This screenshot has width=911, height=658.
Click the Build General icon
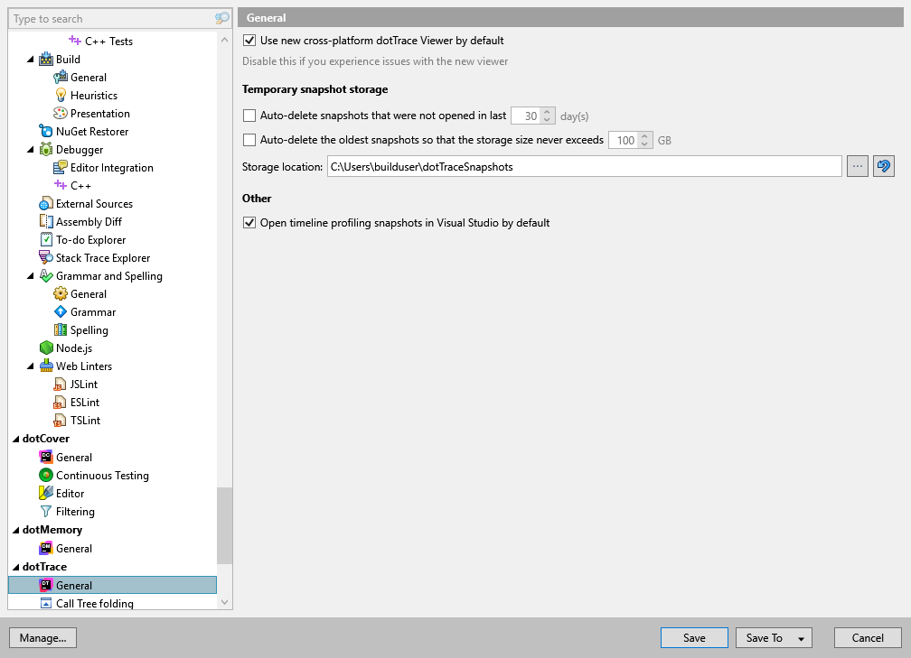pos(61,78)
